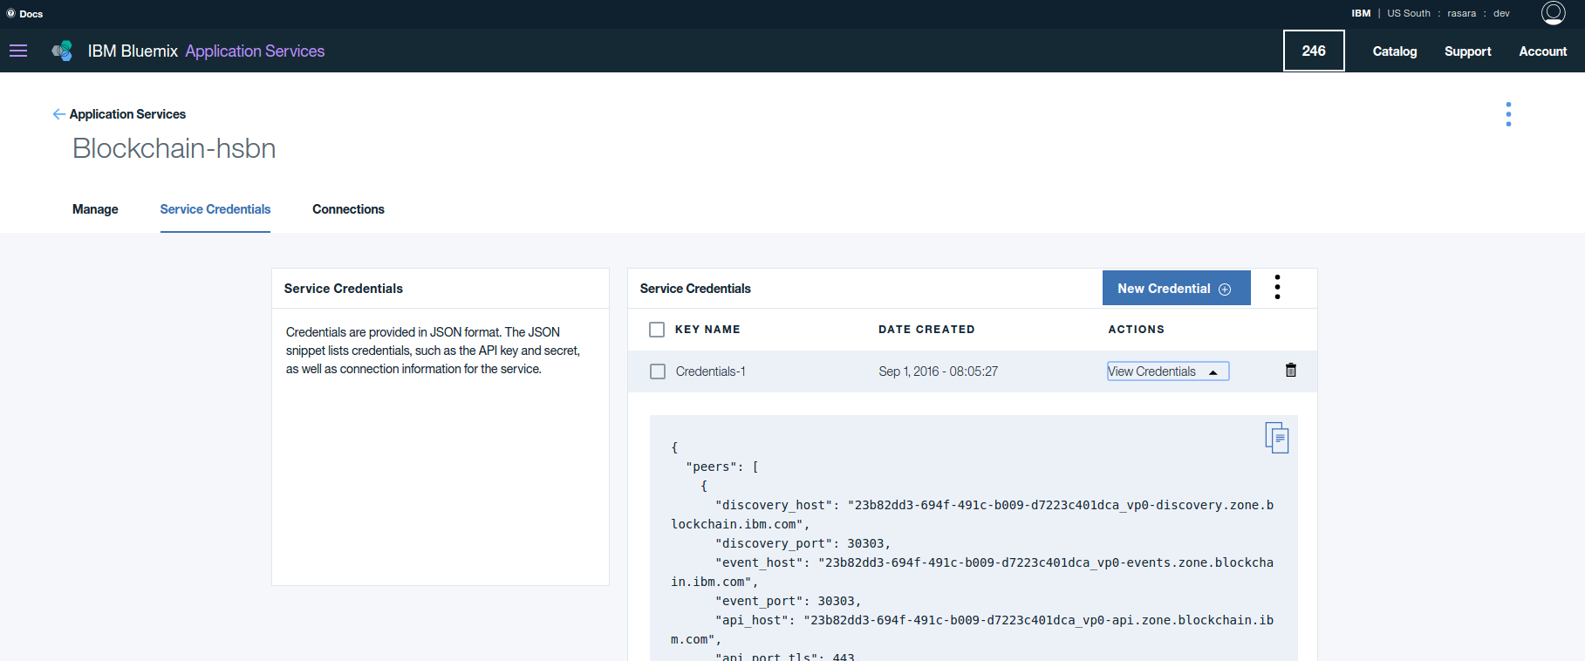This screenshot has width=1585, height=661.
Task: Open the hamburger navigation menu
Action: pyautogui.click(x=18, y=51)
